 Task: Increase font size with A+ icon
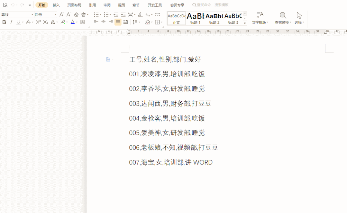[62, 14]
